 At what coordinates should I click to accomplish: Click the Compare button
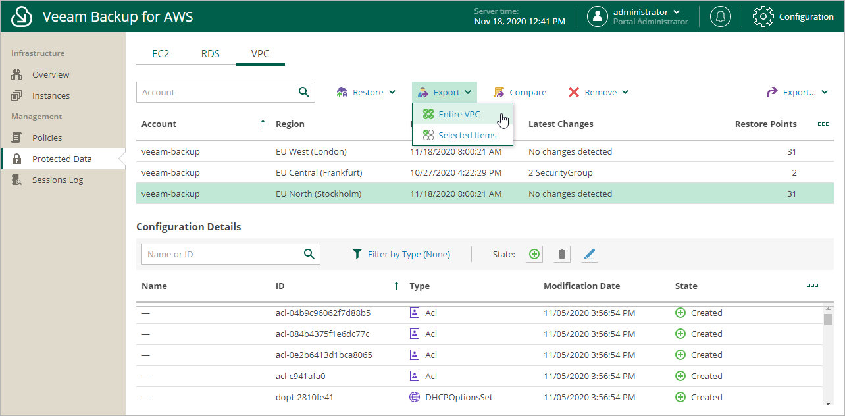pyautogui.click(x=520, y=92)
